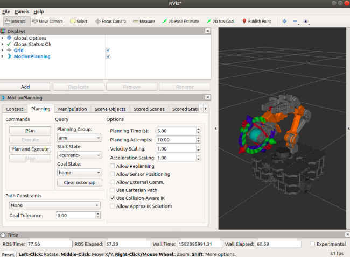This screenshot has width=350, height=257.
Task: Expand the MotionPlanning tree item
Action: click(x=3, y=56)
